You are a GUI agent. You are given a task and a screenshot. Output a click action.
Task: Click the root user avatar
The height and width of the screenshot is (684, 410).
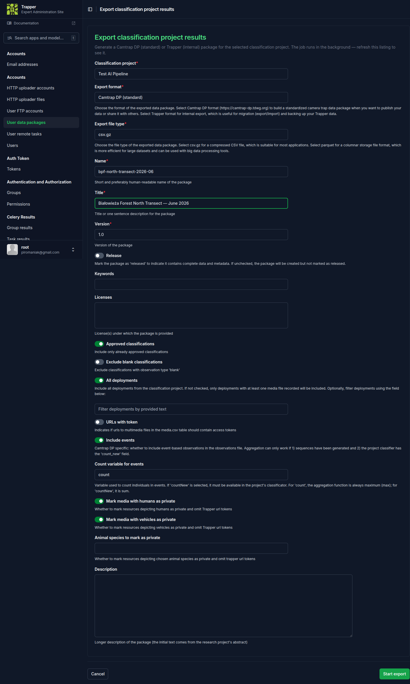pos(12,250)
